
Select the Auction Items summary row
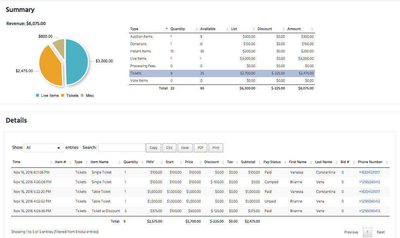(222, 37)
